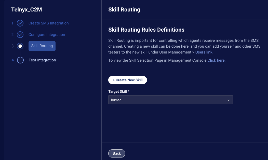Click the Skill Routing page header
The width and height of the screenshot is (268, 160).
[124, 10]
